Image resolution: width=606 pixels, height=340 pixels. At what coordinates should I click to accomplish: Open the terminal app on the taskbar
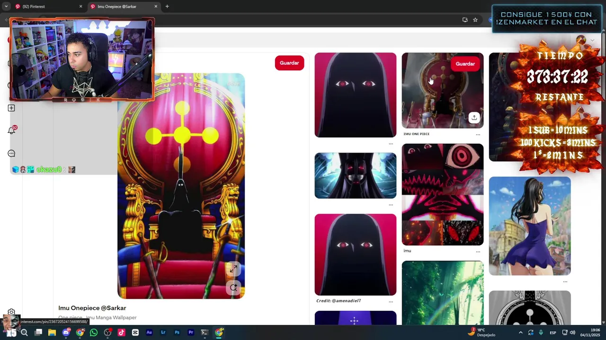pos(205,332)
